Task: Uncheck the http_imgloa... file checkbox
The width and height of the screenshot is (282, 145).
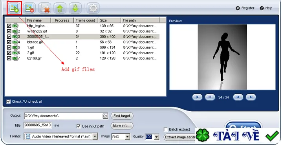Action: tap(9, 26)
